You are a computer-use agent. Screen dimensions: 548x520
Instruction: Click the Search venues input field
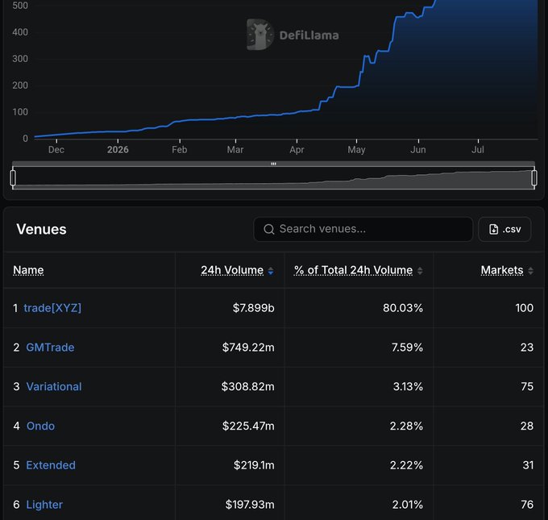[x=363, y=230]
